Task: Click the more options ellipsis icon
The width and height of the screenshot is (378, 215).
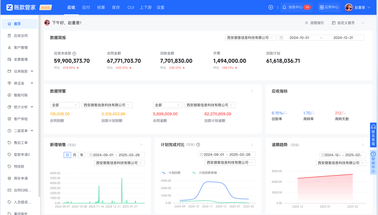Action: point(363,23)
